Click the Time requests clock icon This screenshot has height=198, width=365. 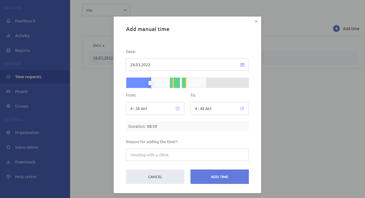coord(8,77)
